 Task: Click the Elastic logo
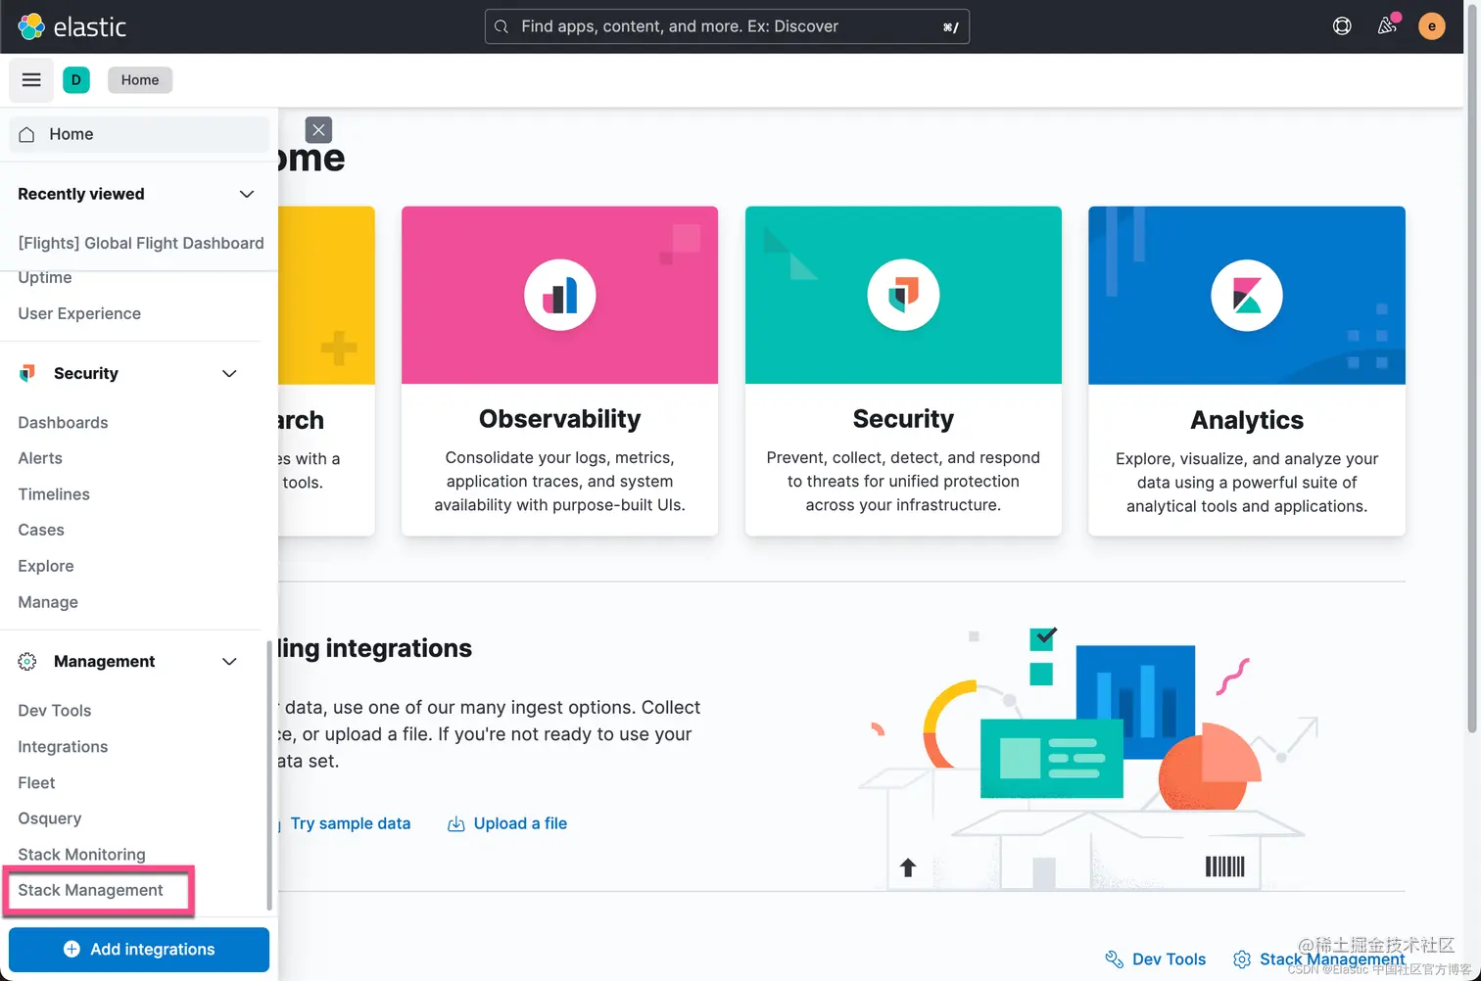pyautogui.click(x=72, y=26)
